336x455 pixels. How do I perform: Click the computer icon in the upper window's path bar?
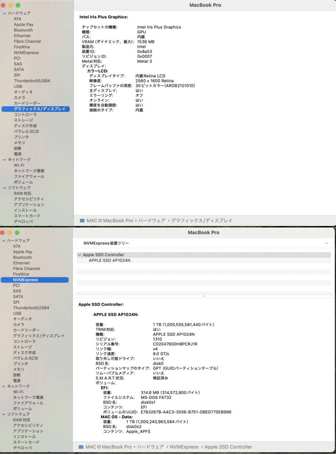click(x=82, y=220)
